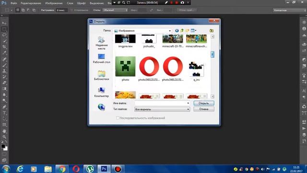Open Google Chrome from the taskbar

click(62, 169)
